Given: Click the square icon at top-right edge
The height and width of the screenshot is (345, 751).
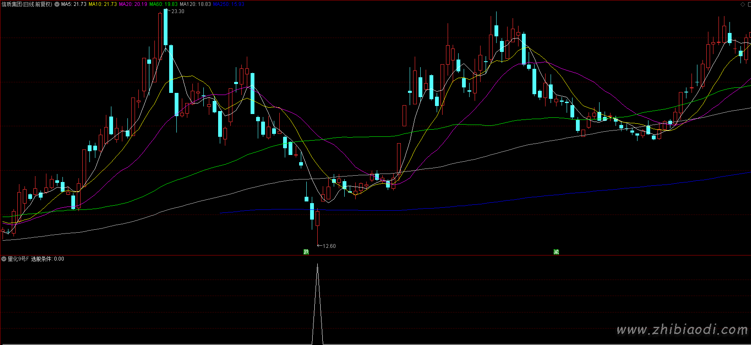Looking at the screenshot, I should (748, 4).
